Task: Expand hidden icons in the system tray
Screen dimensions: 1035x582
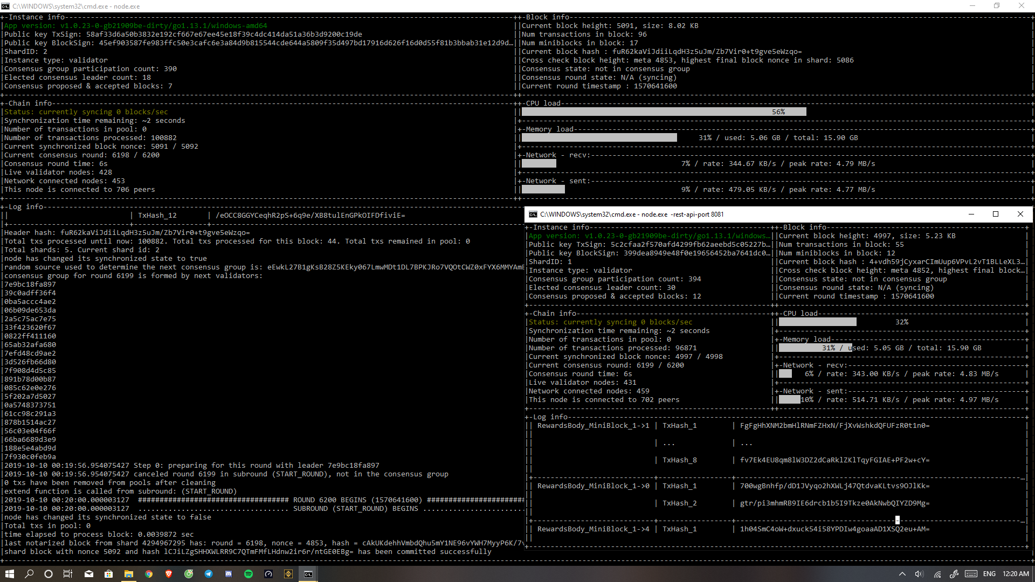Action: coord(903,574)
